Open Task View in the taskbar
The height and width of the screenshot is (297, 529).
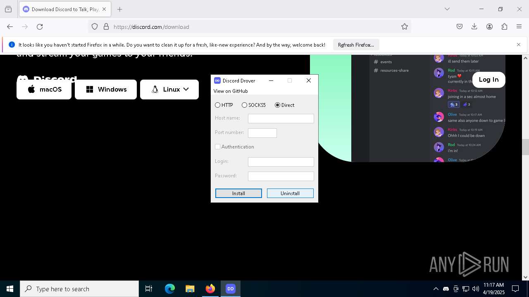[149, 289]
